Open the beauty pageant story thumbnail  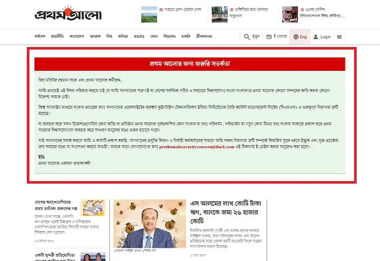click(93, 256)
